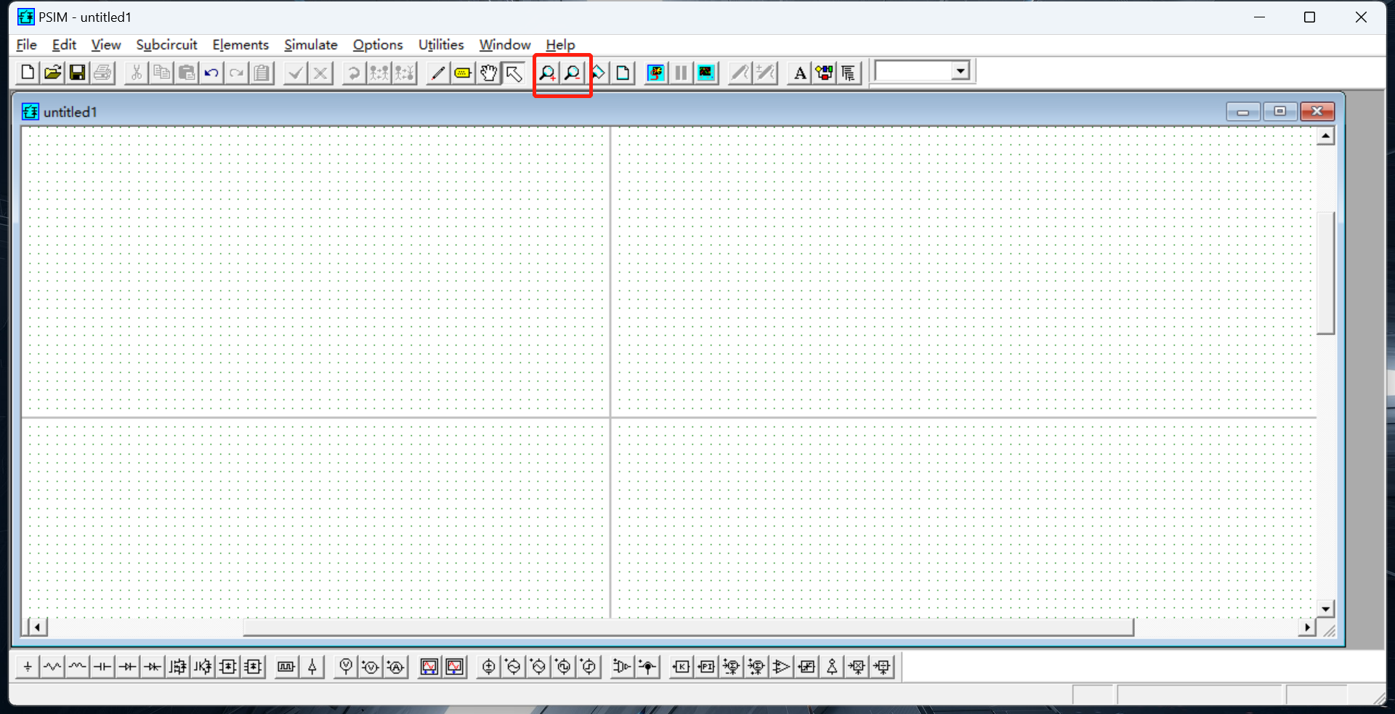The height and width of the screenshot is (714, 1395).
Task: Zoom in with the magnifier plus icon
Action: tap(547, 73)
